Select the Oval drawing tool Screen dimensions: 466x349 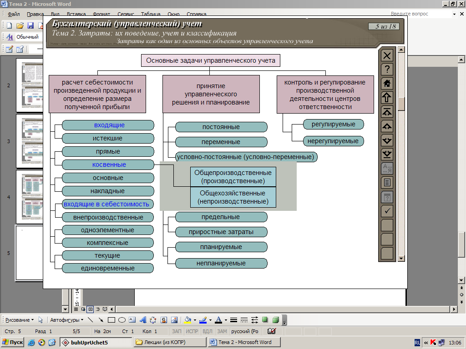tap(122, 320)
